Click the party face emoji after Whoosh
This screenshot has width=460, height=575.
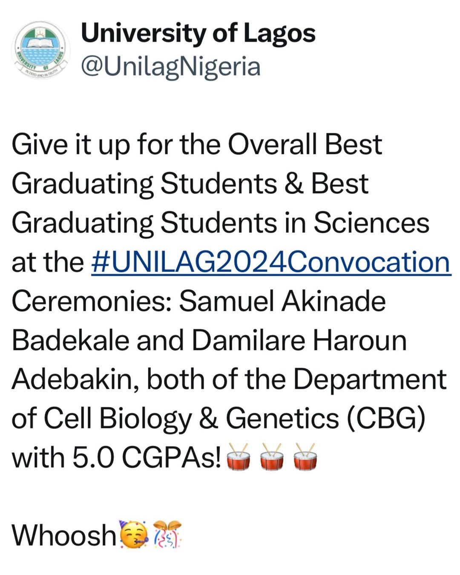pyautogui.click(x=134, y=534)
